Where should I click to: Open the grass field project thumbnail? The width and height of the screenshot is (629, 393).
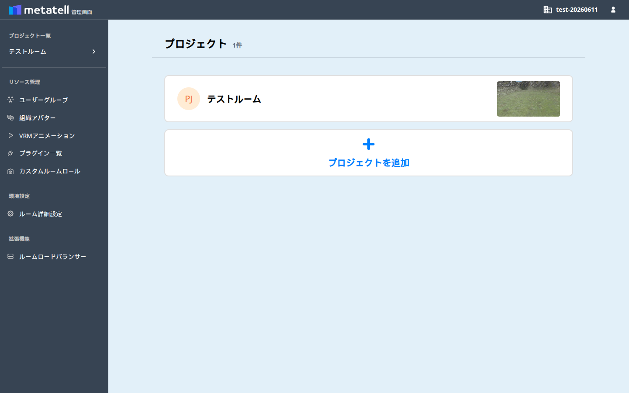click(x=529, y=99)
